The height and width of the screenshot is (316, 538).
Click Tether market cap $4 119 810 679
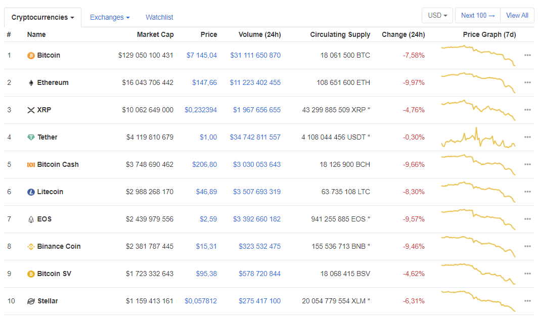[150, 137]
